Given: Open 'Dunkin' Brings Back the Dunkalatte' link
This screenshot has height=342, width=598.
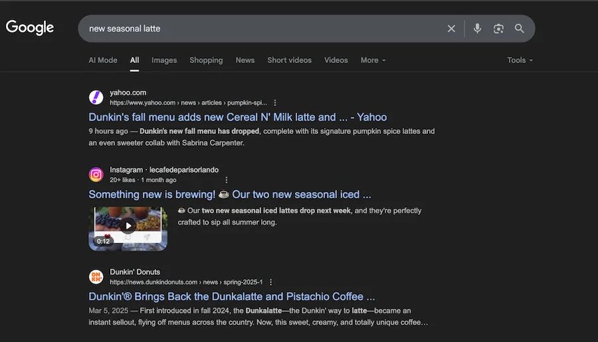Looking at the screenshot, I should pos(231,297).
